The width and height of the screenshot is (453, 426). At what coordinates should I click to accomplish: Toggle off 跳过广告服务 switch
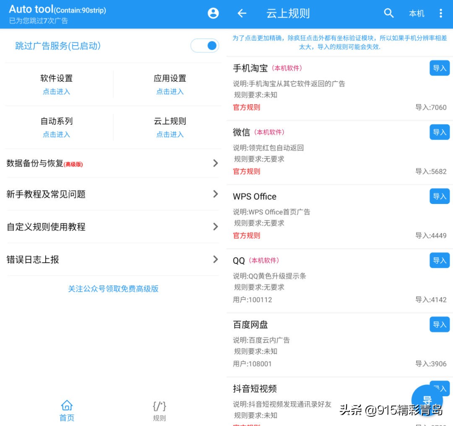pyautogui.click(x=205, y=45)
